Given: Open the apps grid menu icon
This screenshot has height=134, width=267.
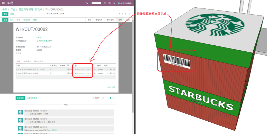Looking at the screenshot, I should pyautogui.click(x=3, y=3).
